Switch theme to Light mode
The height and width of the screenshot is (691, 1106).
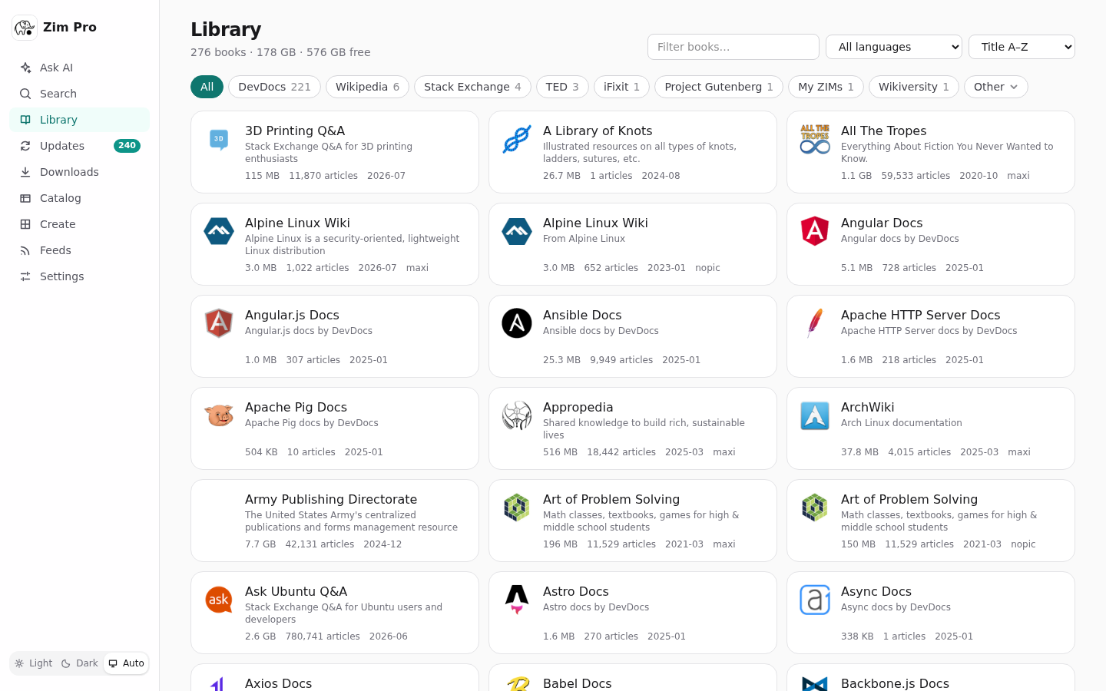pos(34,663)
